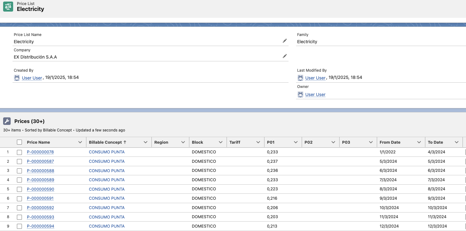Select checkbox for row P-000000590
This screenshot has height=231, width=466.
(19, 189)
